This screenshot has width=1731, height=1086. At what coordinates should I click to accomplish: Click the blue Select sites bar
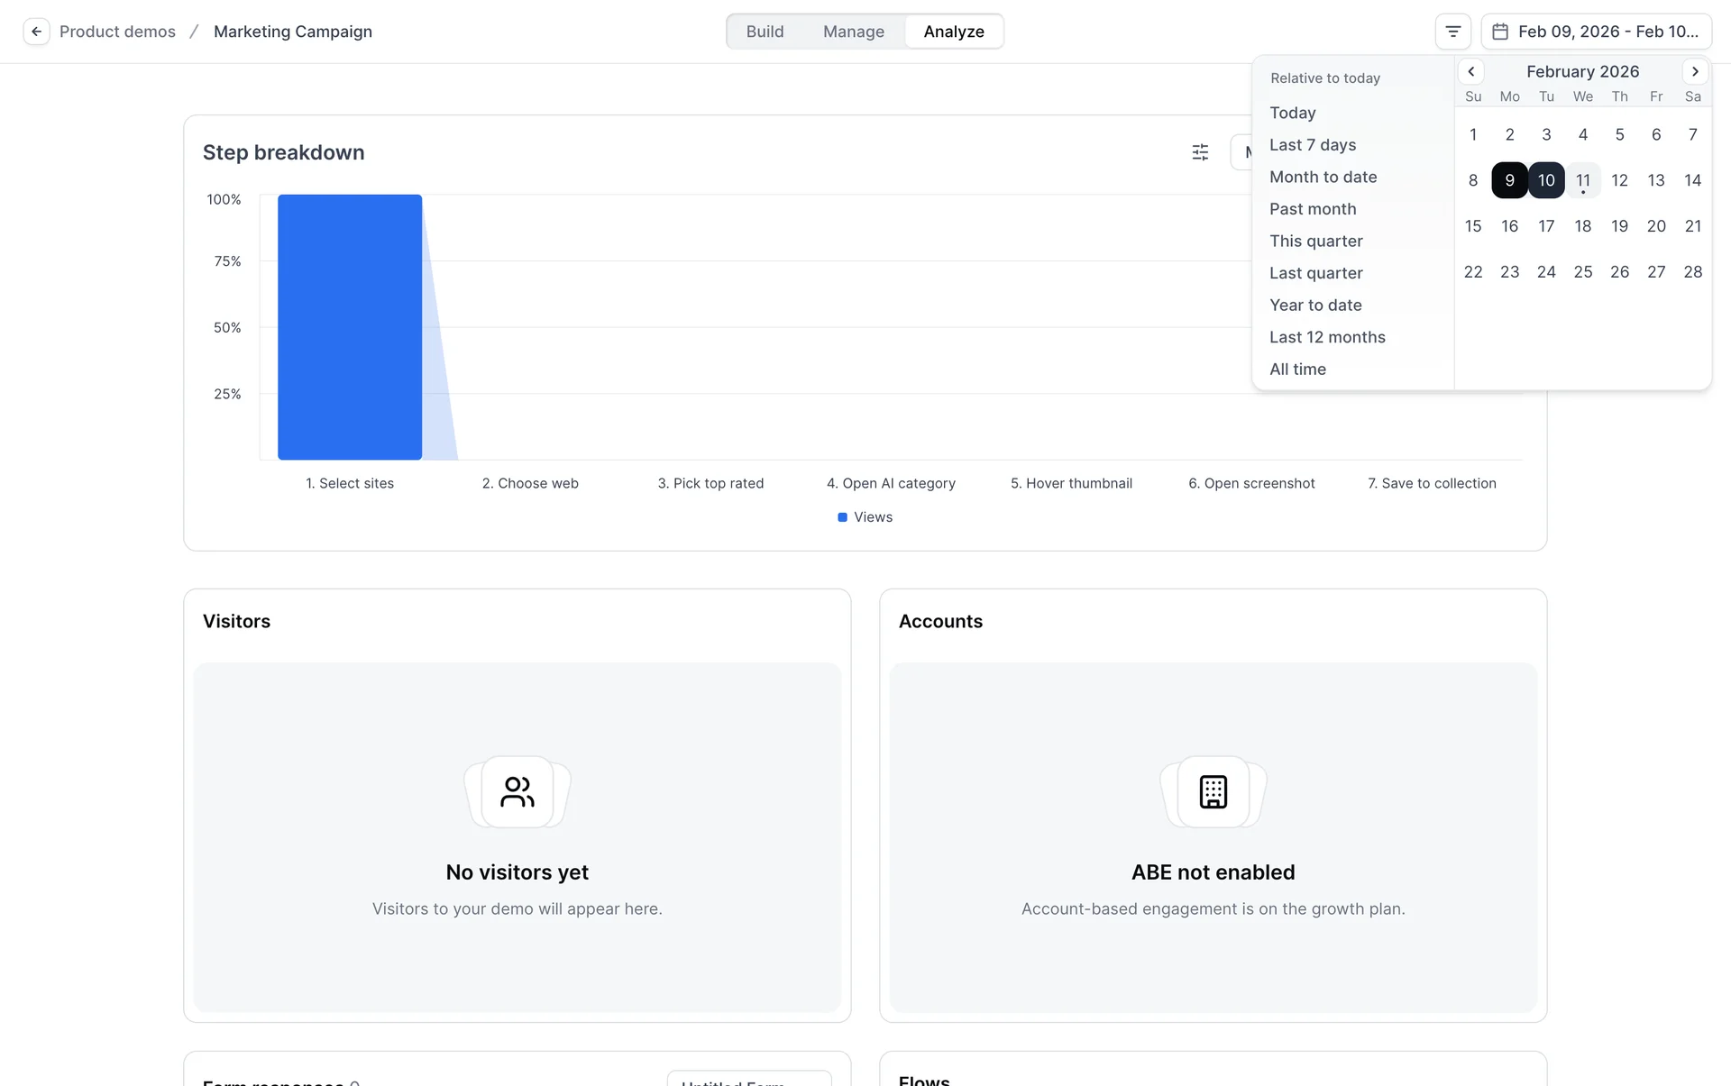tap(350, 327)
